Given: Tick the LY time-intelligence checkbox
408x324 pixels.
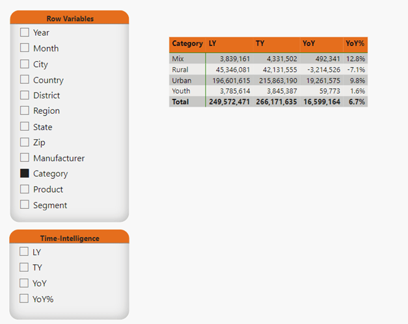Looking at the screenshot, I should tap(24, 252).
